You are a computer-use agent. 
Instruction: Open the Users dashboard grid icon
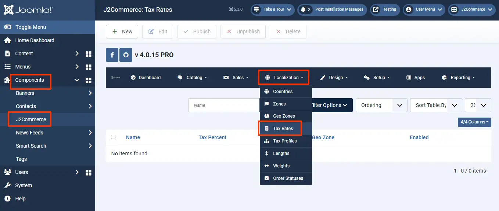point(89,173)
